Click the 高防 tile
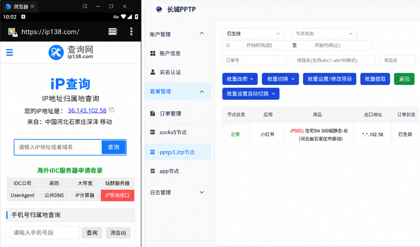The image size is (420, 247). coord(54,183)
